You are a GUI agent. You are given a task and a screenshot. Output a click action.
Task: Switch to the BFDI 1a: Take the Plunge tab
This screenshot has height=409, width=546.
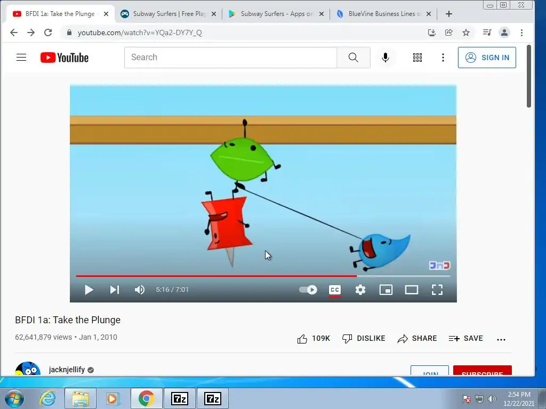[x=60, y=14]
